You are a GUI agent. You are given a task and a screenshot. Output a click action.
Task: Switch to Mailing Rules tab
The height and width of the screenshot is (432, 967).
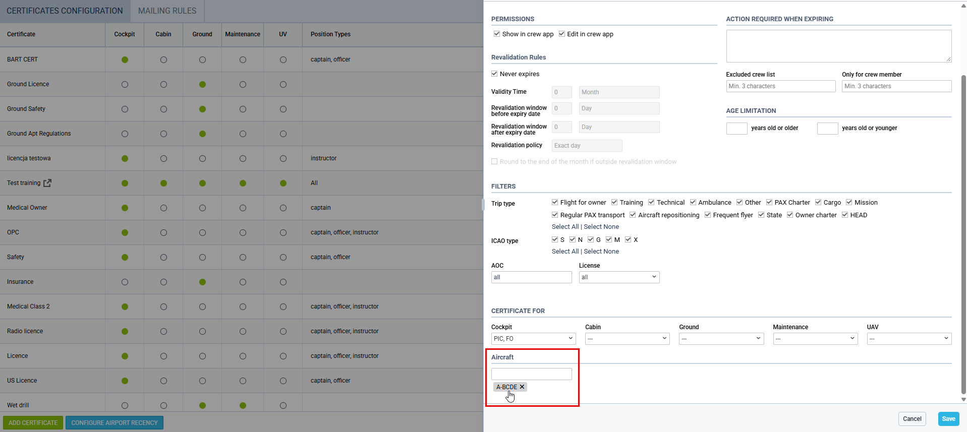point(167,11)
